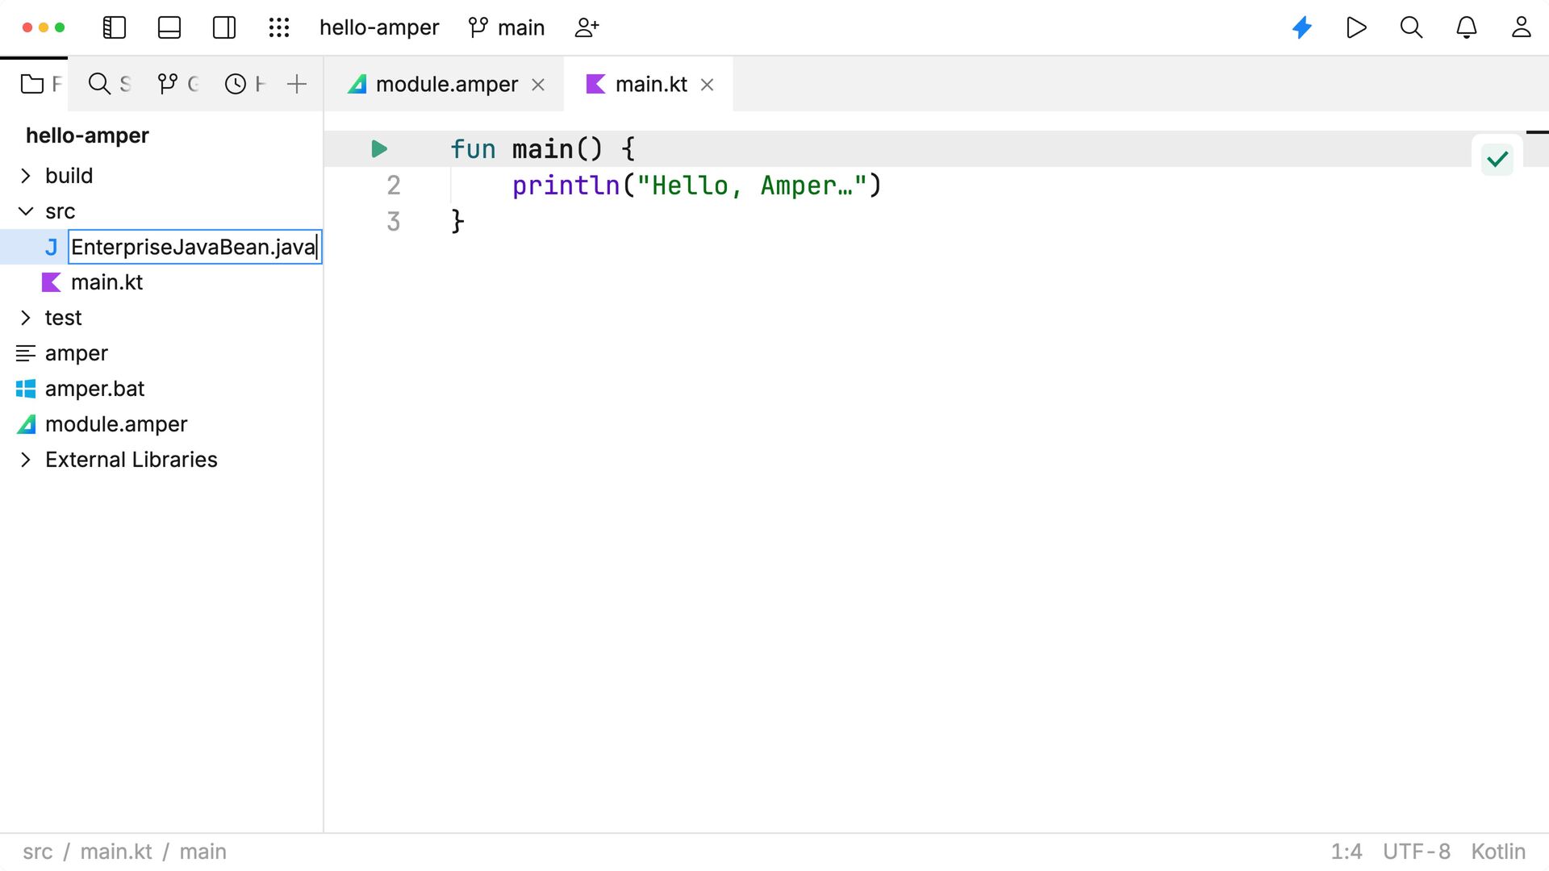
Task: Click the Java file icon beside the rename field
Action: [51, 247]
